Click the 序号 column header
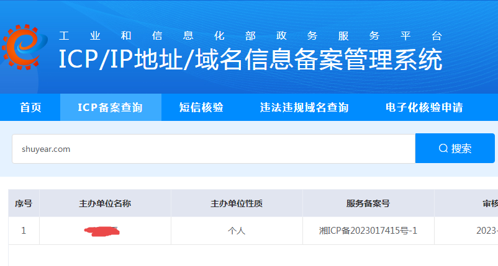 pos(24,203)
